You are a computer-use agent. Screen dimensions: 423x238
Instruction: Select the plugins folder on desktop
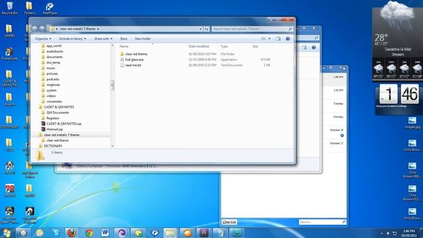click(x=9, y=99)
